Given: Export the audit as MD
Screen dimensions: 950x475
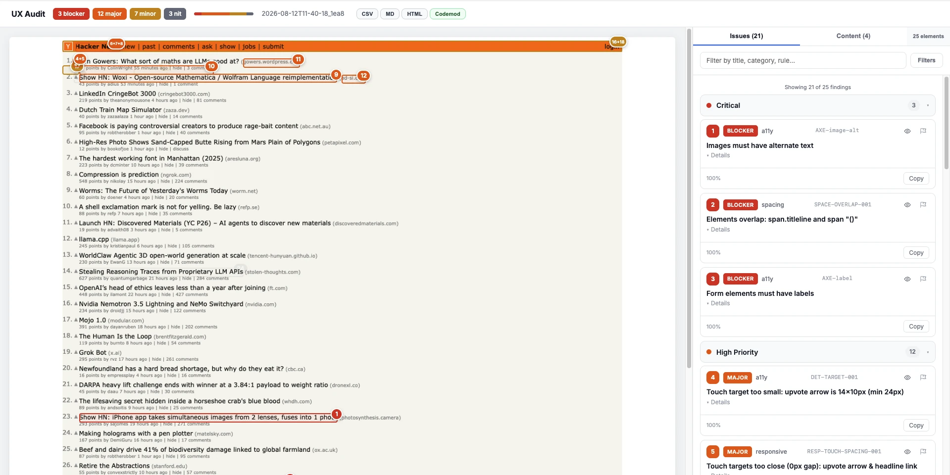Looking at the screenshot, I should coord(390,14).
